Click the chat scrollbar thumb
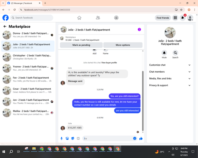198x158 pixels. 143,101
